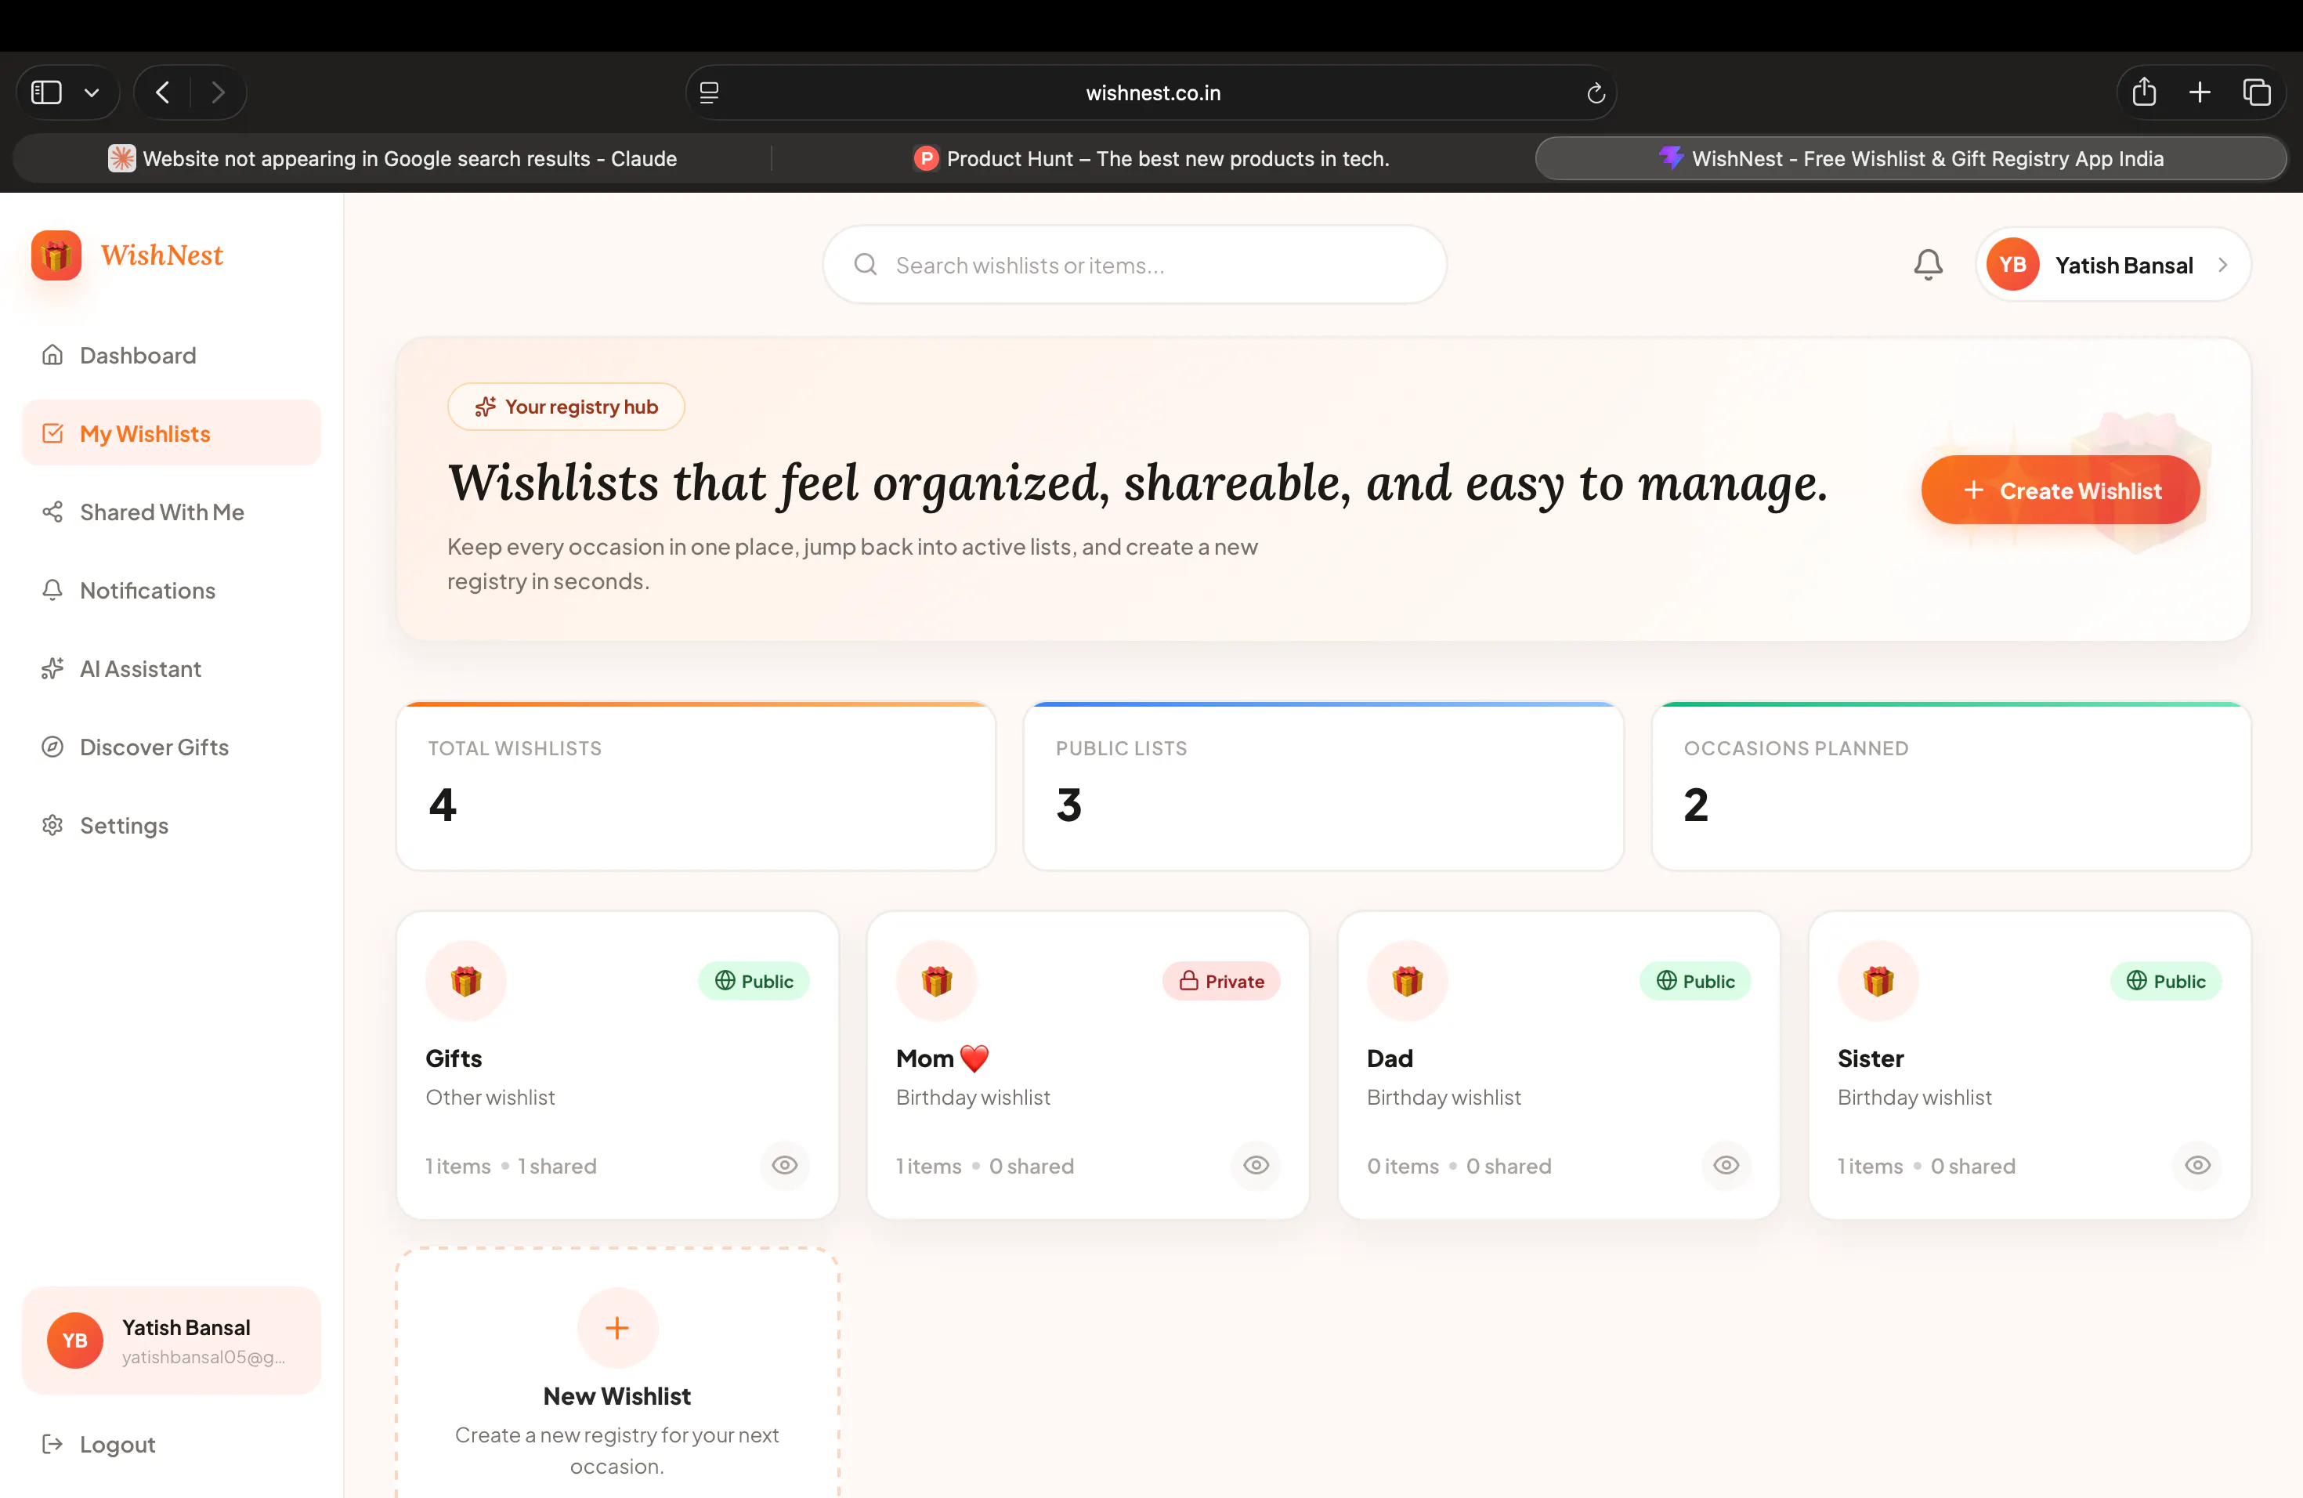View the Sister wishlist via eye icon
Viewport: 2303px width, 1498px height.
coord(2197,1165)
